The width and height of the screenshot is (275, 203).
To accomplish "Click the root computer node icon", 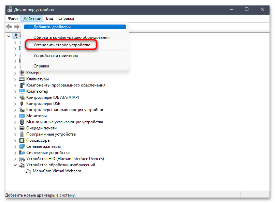I will point(15,36).
